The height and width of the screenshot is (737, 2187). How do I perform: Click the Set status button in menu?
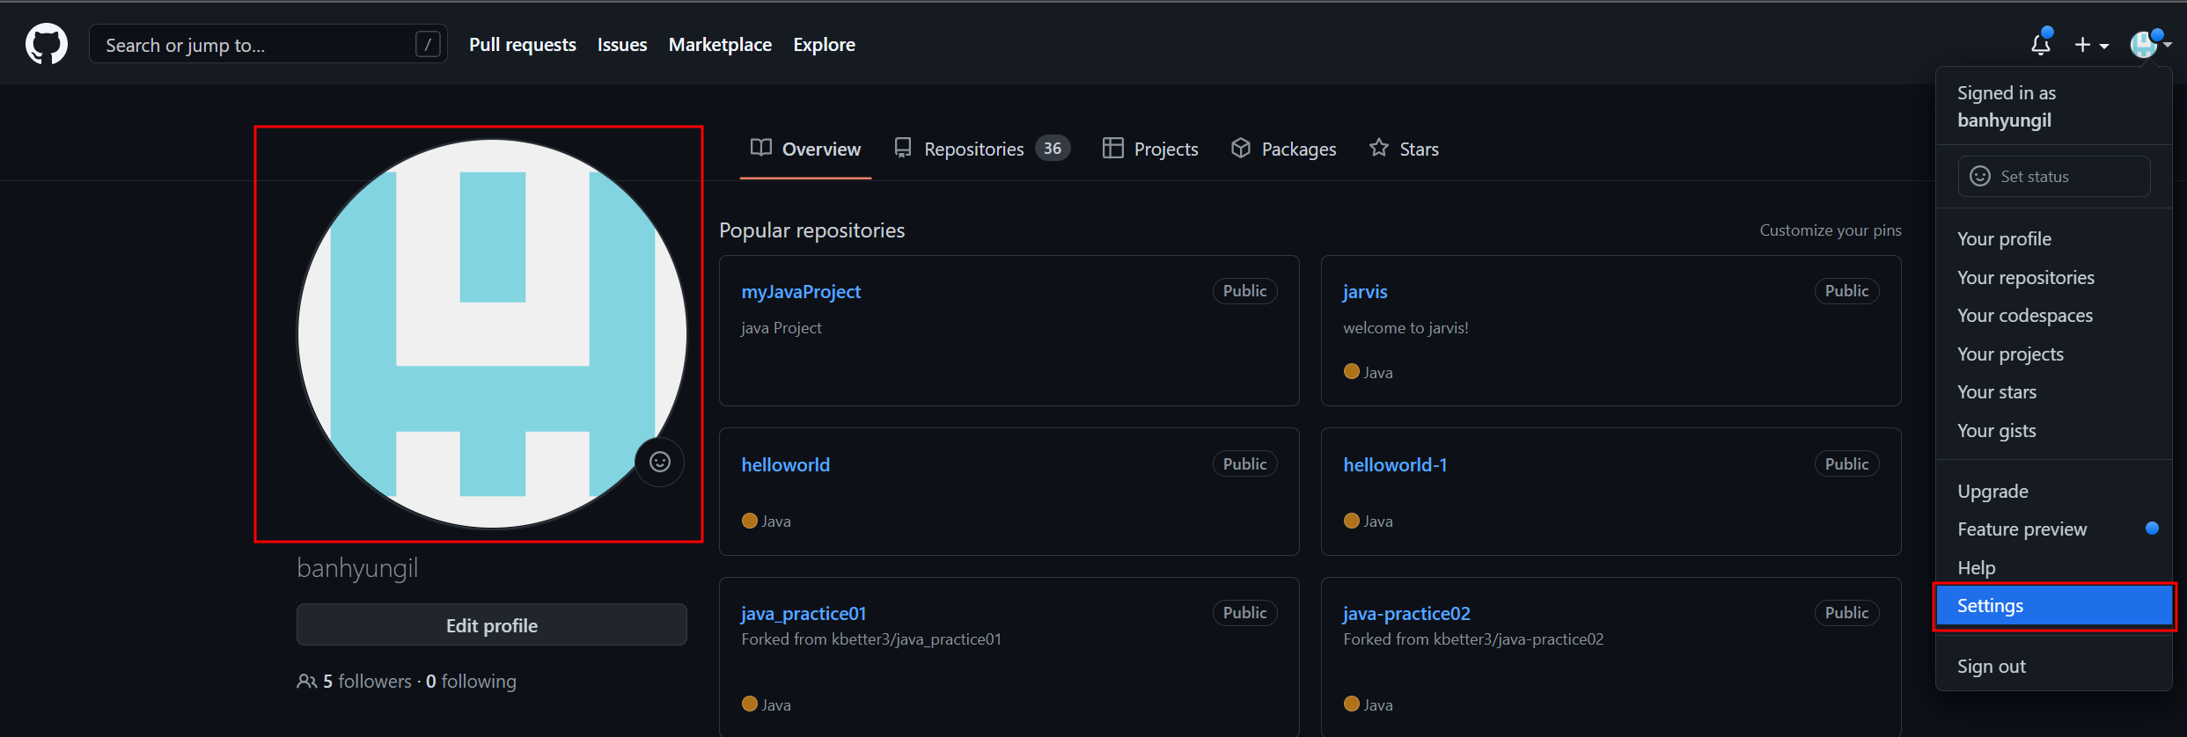(2054, 177)
